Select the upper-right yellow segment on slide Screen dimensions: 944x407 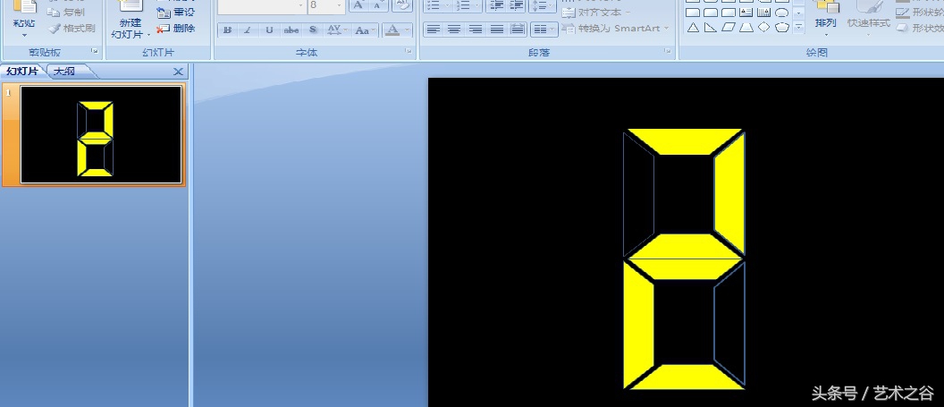(x=729, y=194)
